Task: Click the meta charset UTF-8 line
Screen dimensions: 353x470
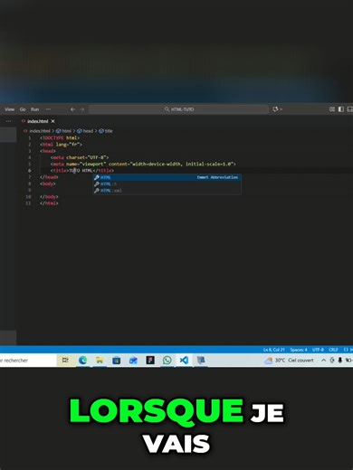Action: (x=80, y=157)
